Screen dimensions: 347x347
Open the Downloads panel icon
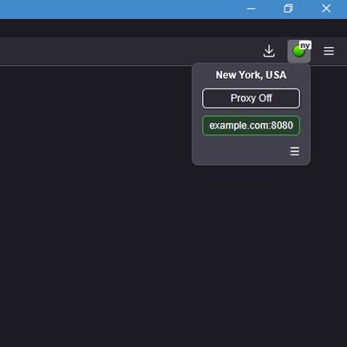[269, 51]
